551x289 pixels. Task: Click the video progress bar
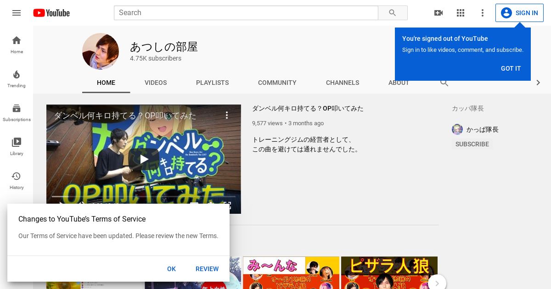[x=144, y=196]
